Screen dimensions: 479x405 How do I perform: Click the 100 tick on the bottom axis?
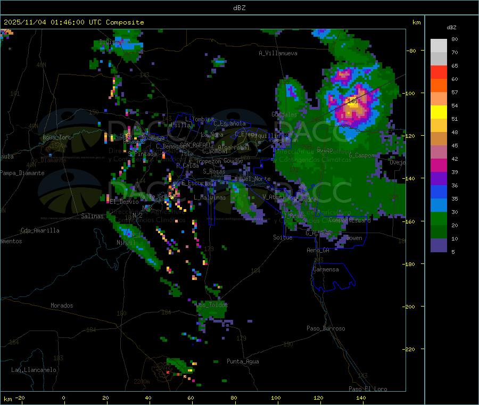pos(276,398)
